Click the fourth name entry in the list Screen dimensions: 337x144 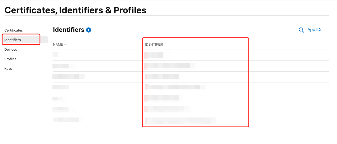point(61,87)
